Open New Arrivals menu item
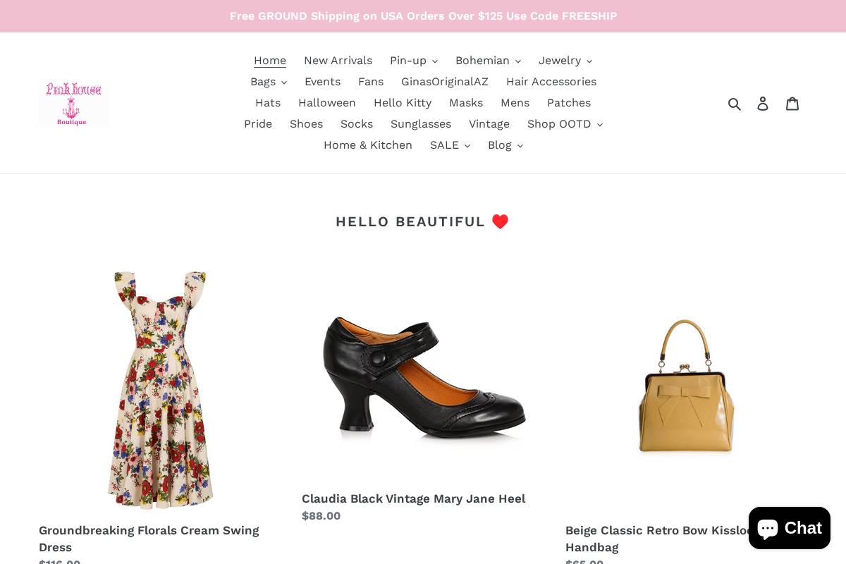846x564 pixels. coord(338,61)
